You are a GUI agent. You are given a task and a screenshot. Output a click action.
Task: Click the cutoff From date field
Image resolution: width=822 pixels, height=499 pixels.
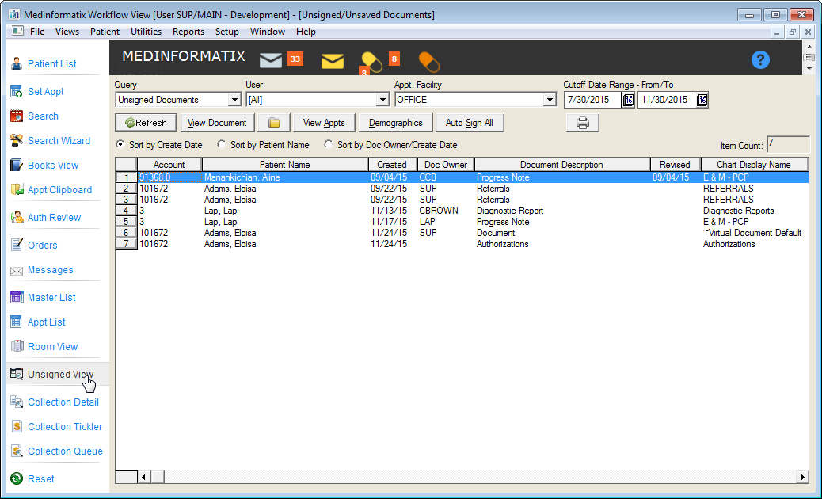(593, 100)
